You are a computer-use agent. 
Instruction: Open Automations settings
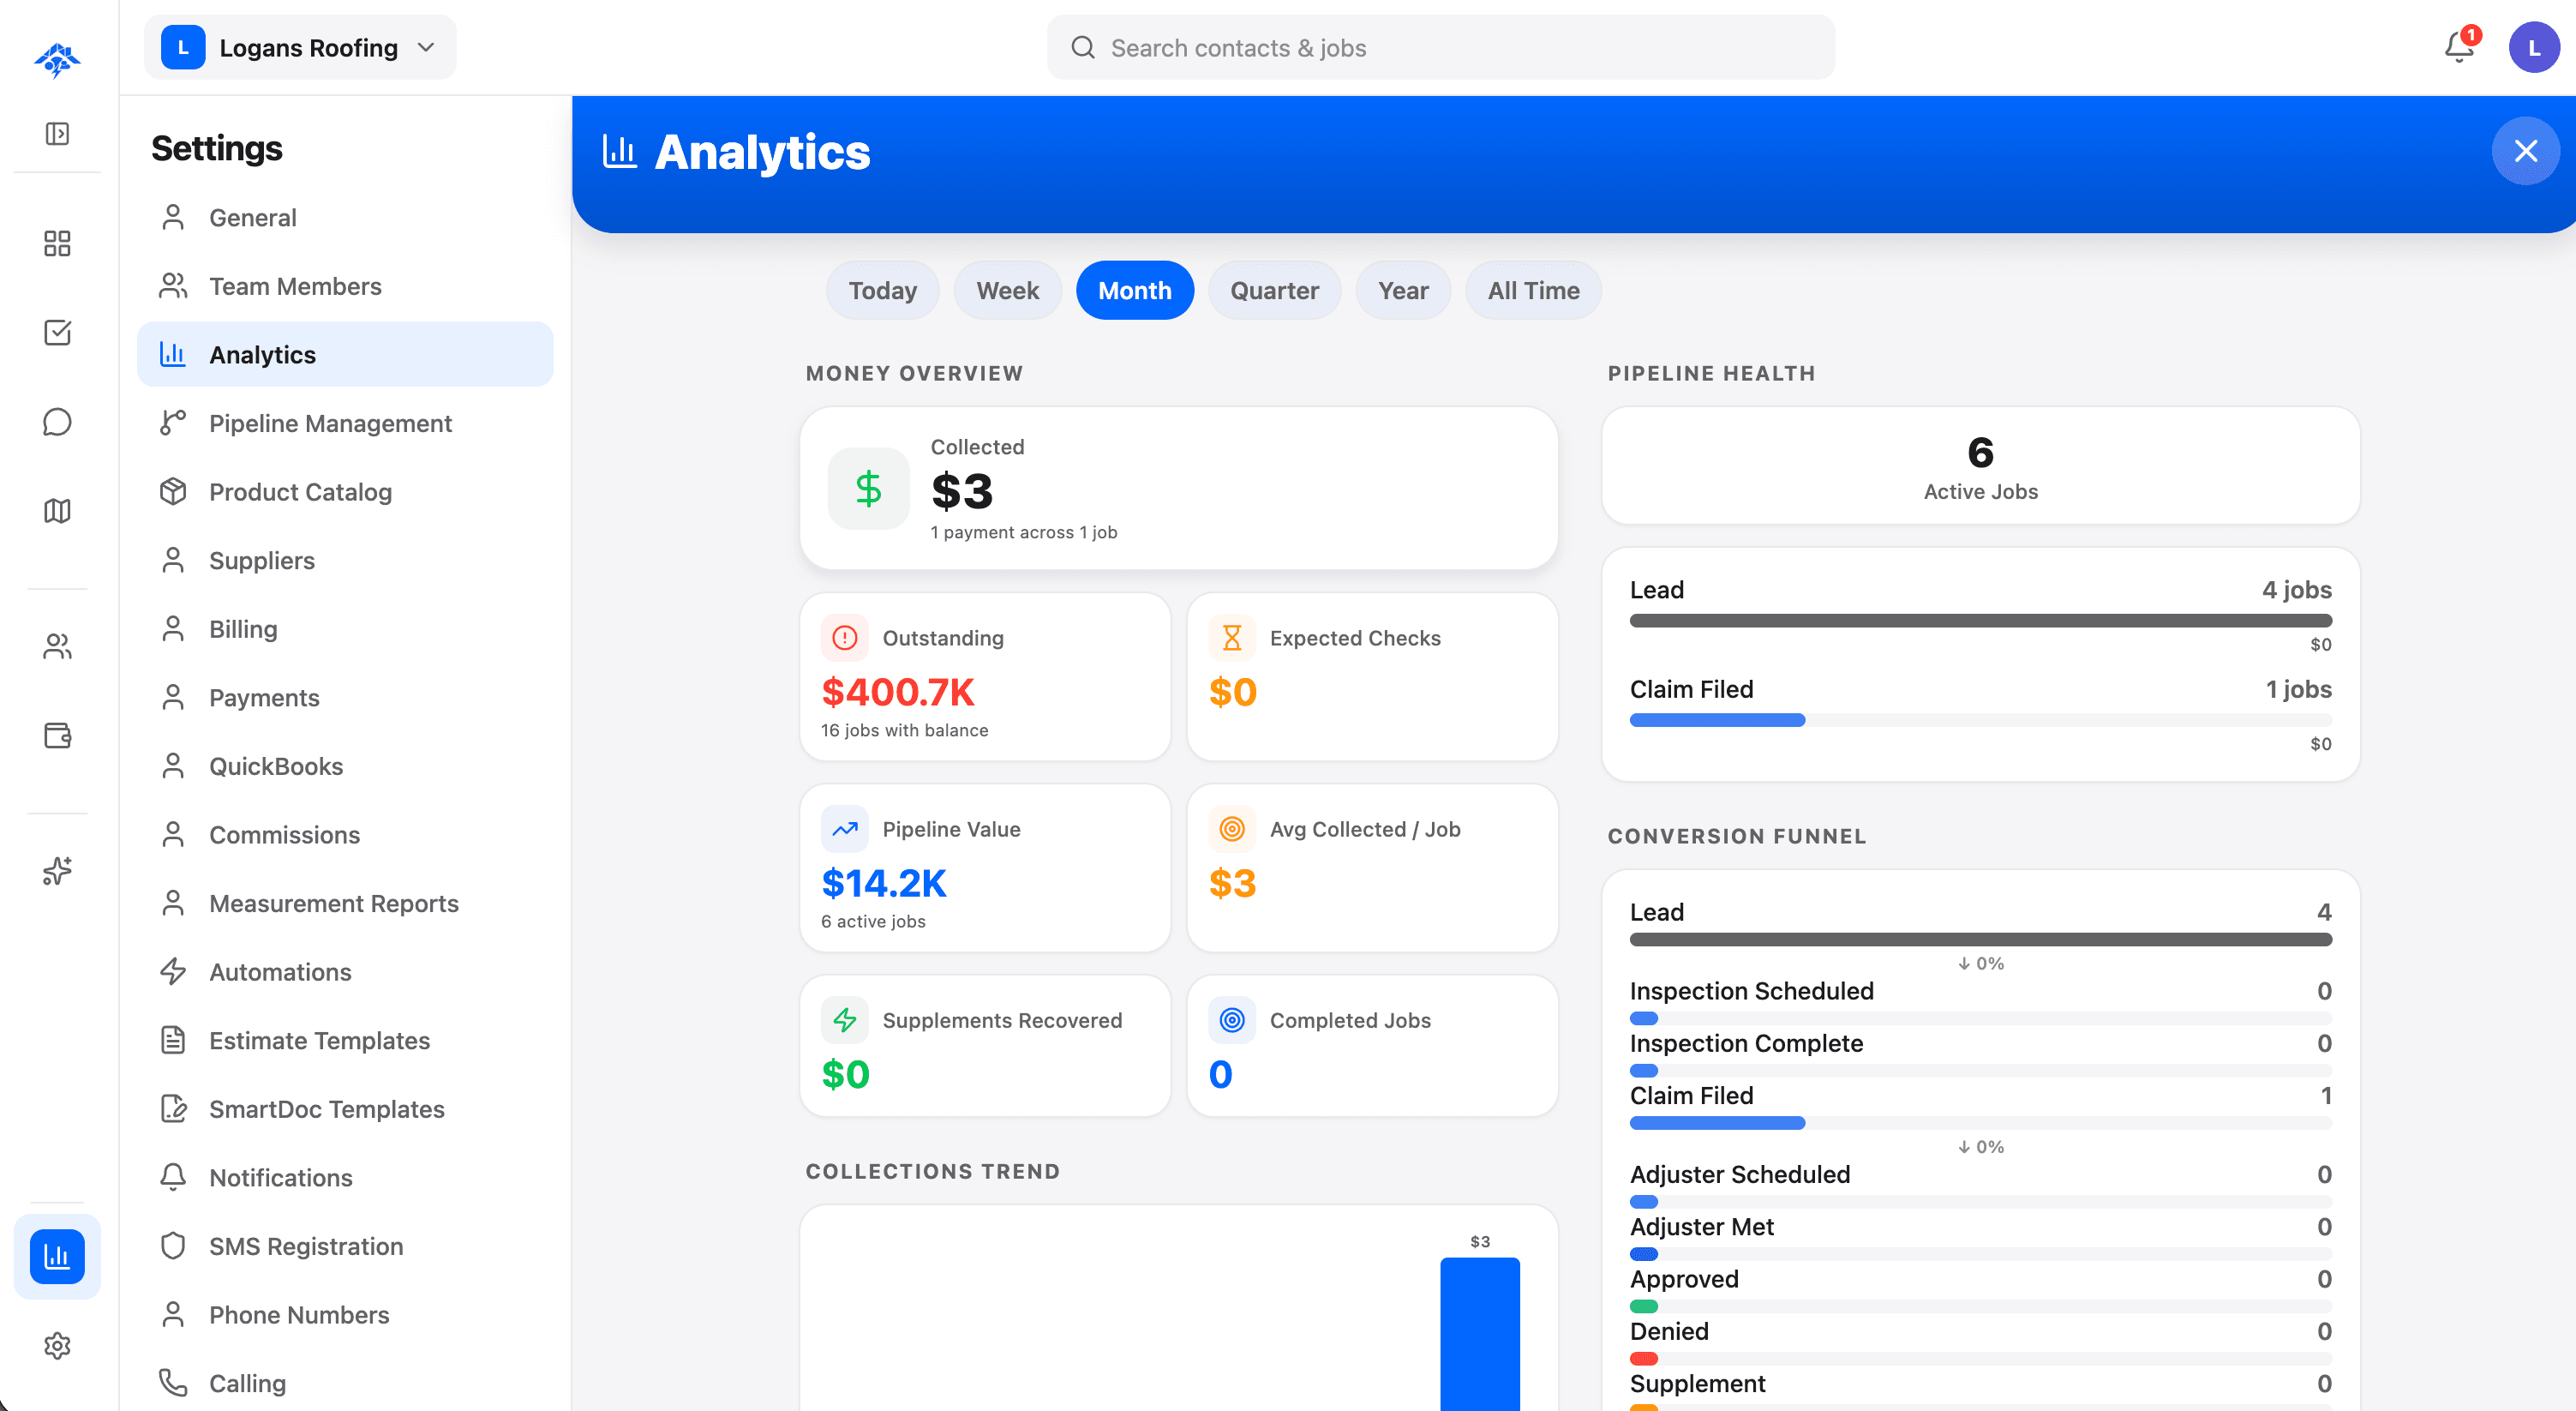click(345, 971)
